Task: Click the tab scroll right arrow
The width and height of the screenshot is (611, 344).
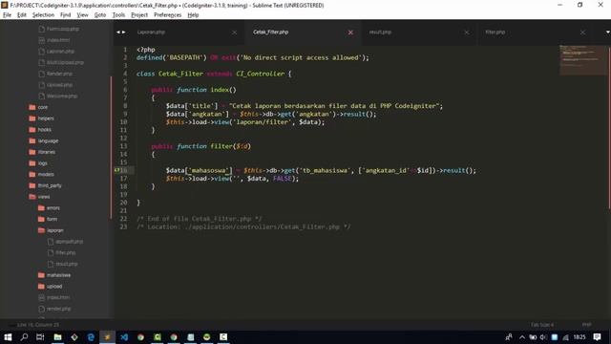Action: [124, 32]
